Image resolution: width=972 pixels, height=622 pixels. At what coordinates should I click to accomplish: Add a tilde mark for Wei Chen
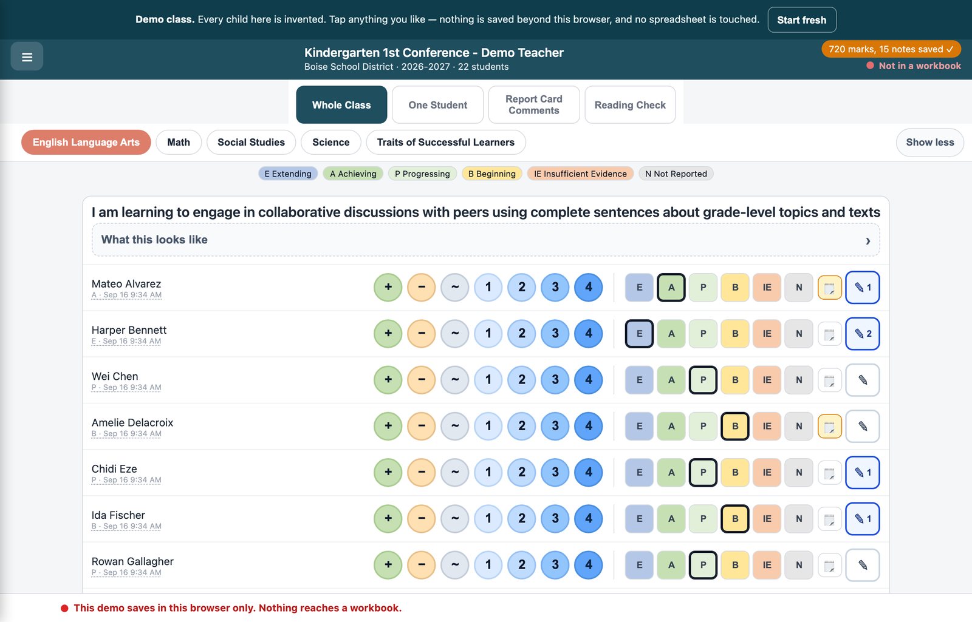pyautogui.click(x=455, y=380)
